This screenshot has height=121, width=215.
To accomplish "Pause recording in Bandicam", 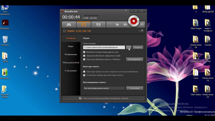I will pos(142,24).
